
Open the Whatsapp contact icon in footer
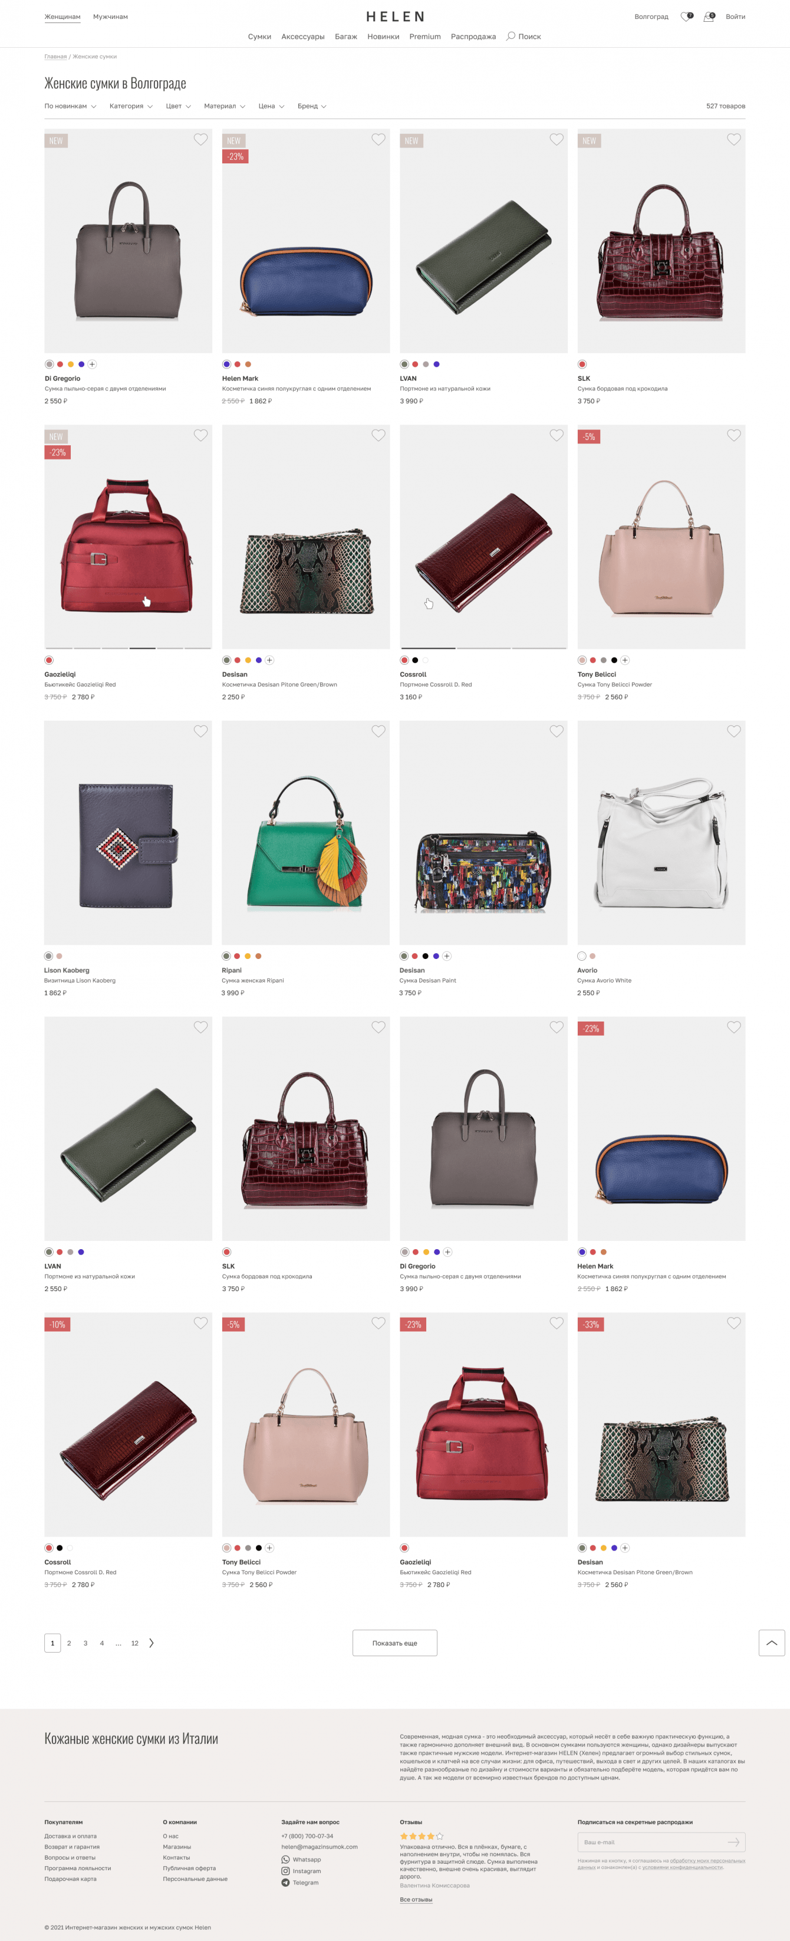(285, 1860)
